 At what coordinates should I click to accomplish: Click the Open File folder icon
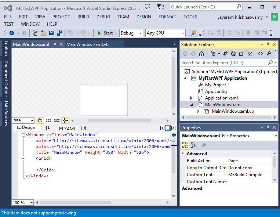(x=43, y=33)
